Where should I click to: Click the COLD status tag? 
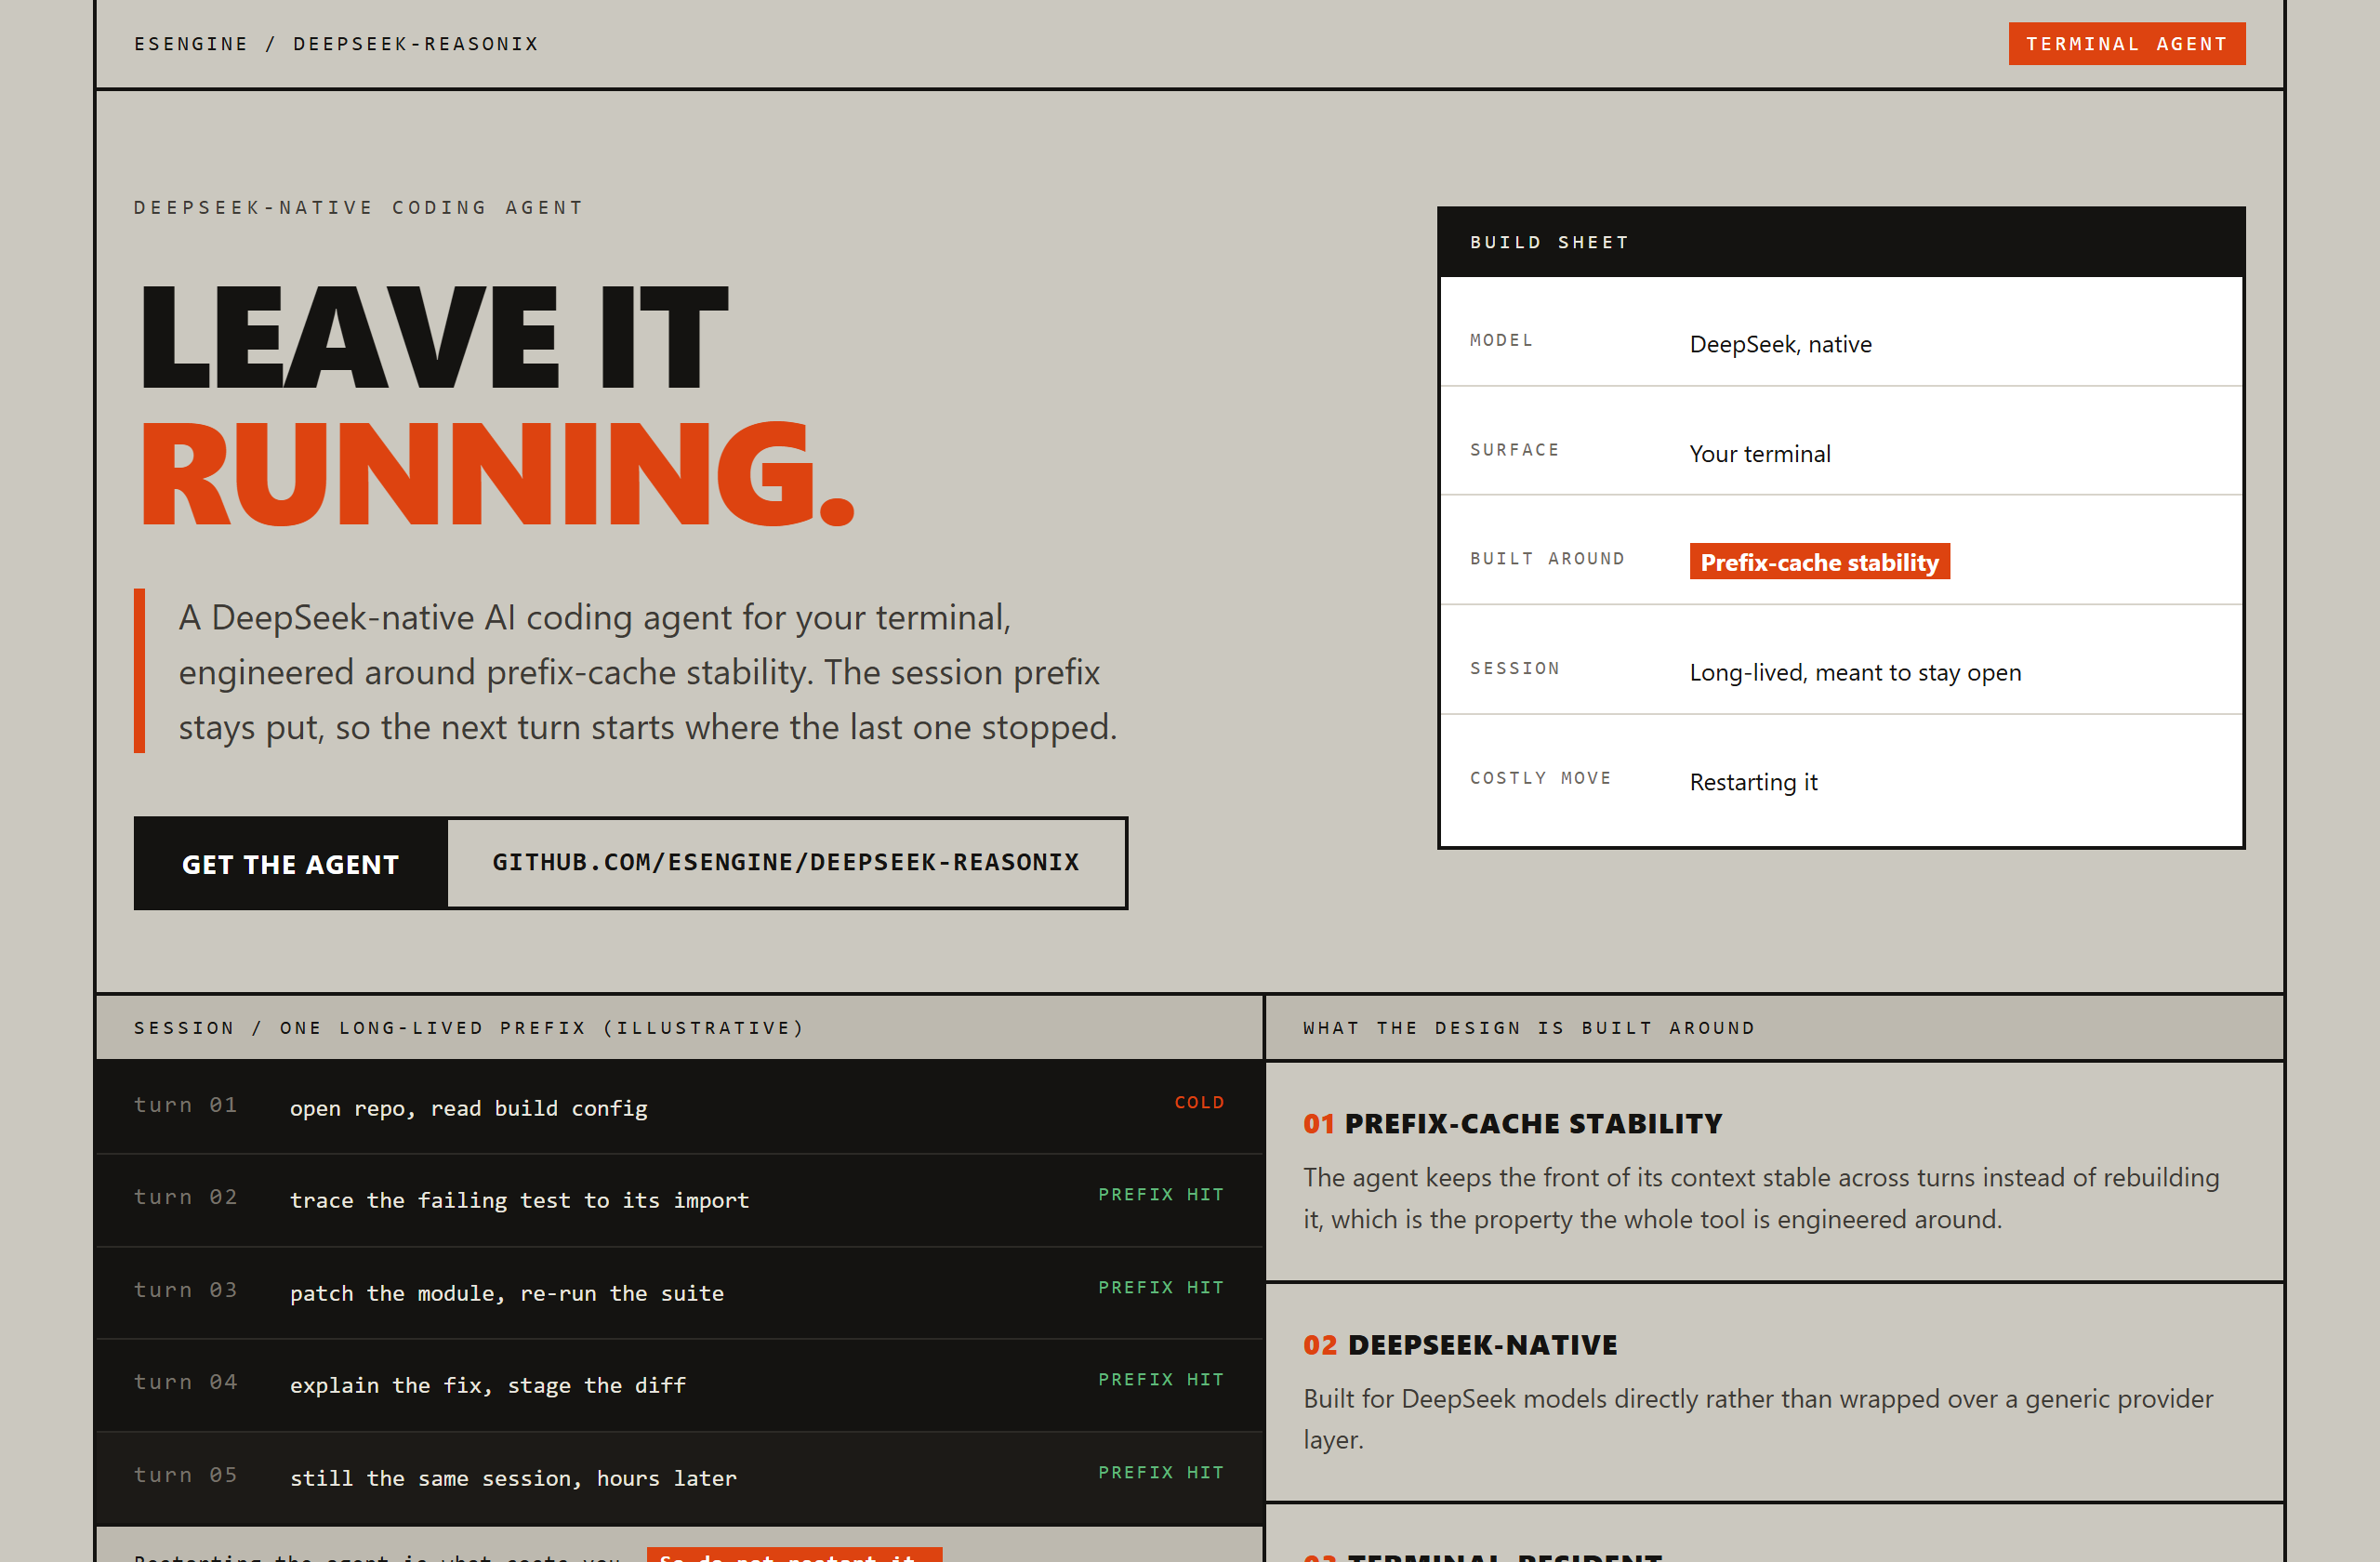pos(1198,1102)
